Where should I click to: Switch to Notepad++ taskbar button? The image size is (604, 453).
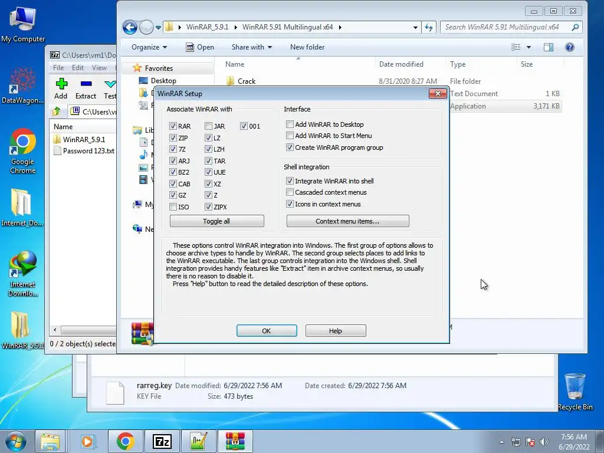198,441
